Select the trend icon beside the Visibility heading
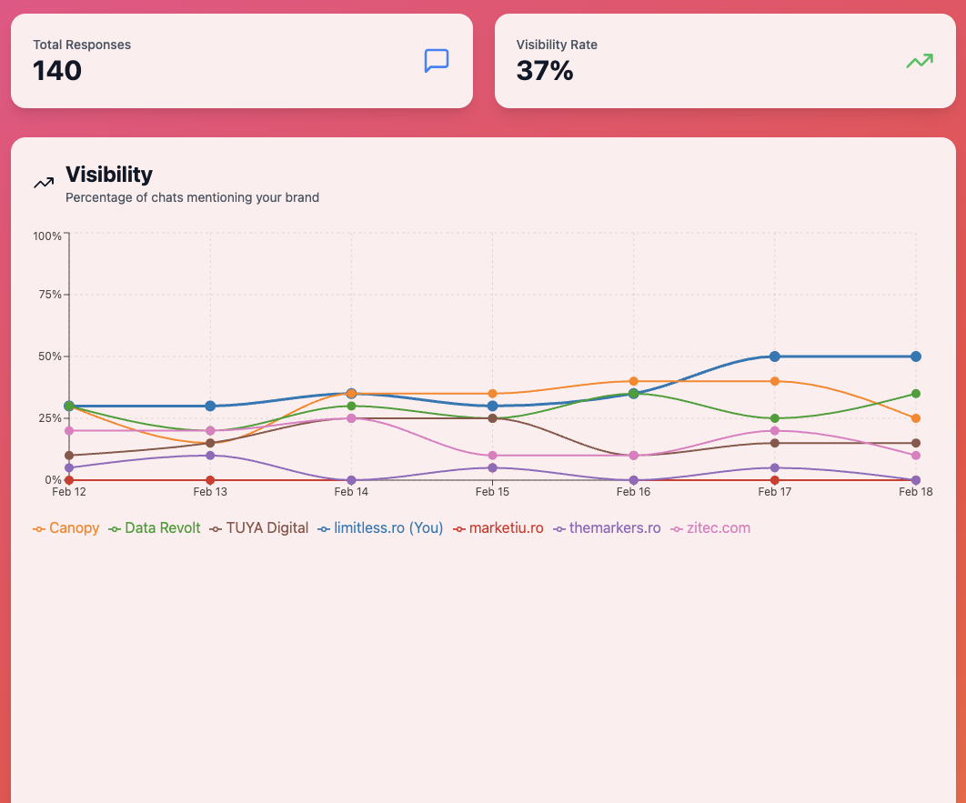Screen dimensions: 966x803 coord(43,183)
